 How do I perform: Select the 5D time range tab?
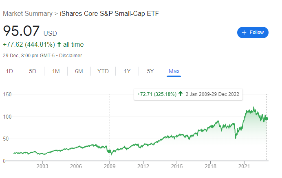33,71
